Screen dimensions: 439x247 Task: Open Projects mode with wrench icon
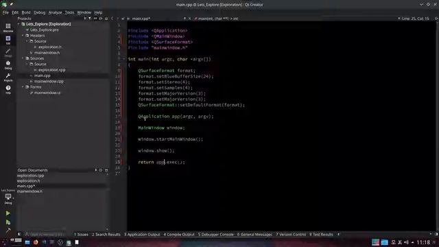(x=8, y=78)
